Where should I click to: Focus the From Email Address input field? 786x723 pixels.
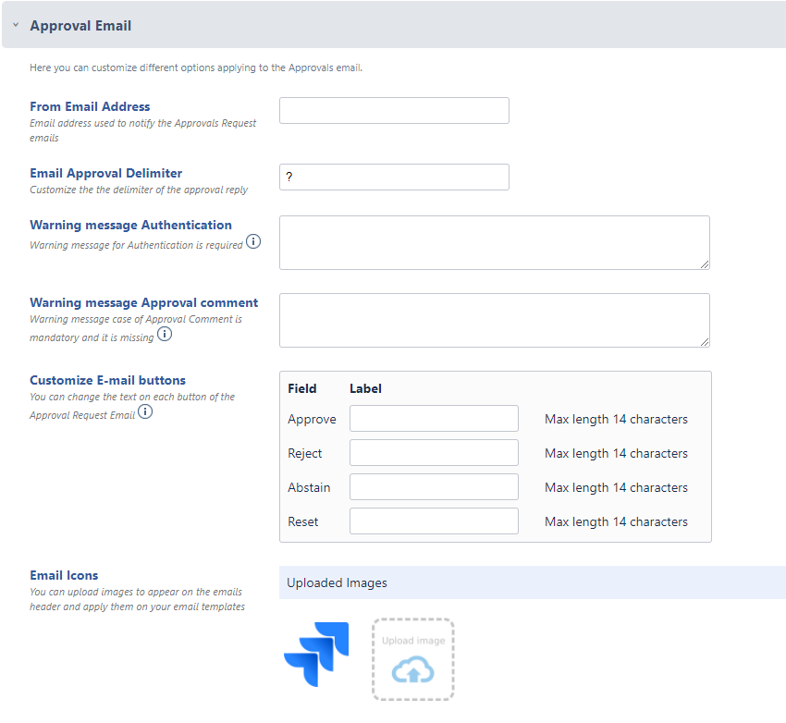pyautogui.click(x=394, y=110)
